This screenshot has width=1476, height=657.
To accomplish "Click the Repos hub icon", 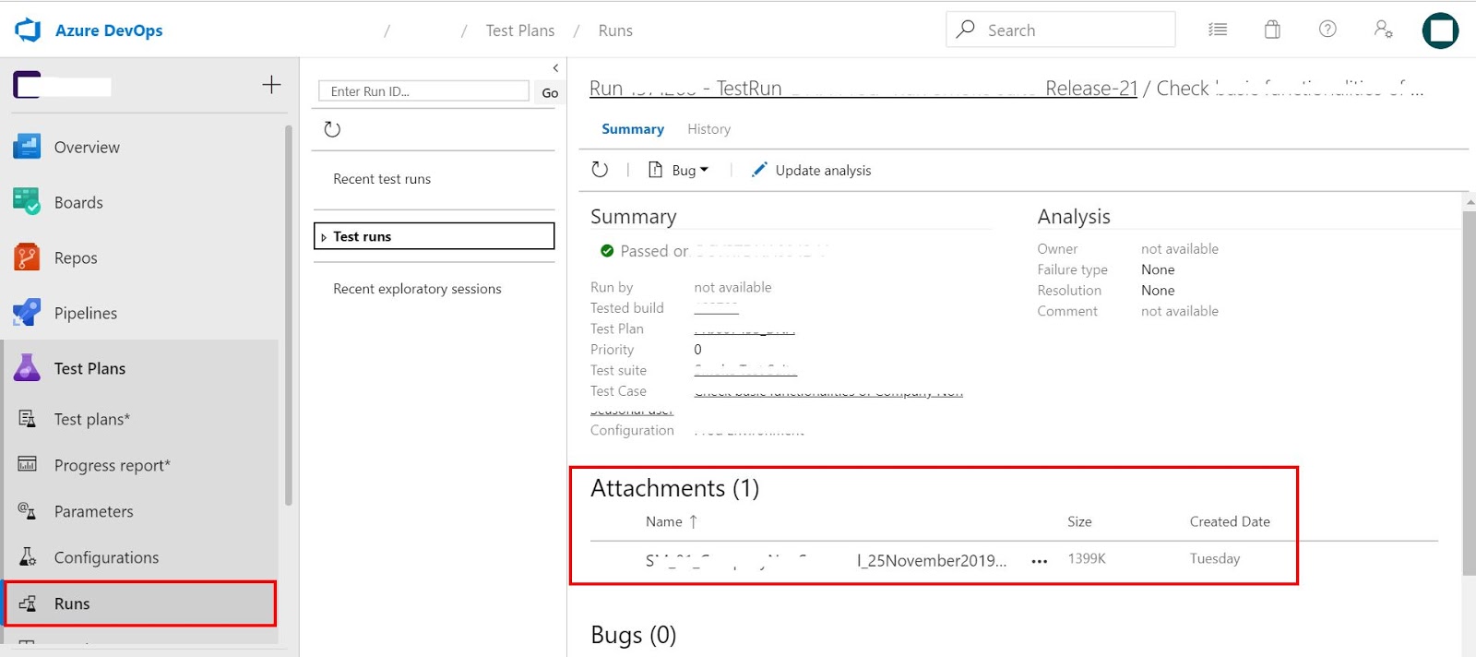I will tap(27, 257).
